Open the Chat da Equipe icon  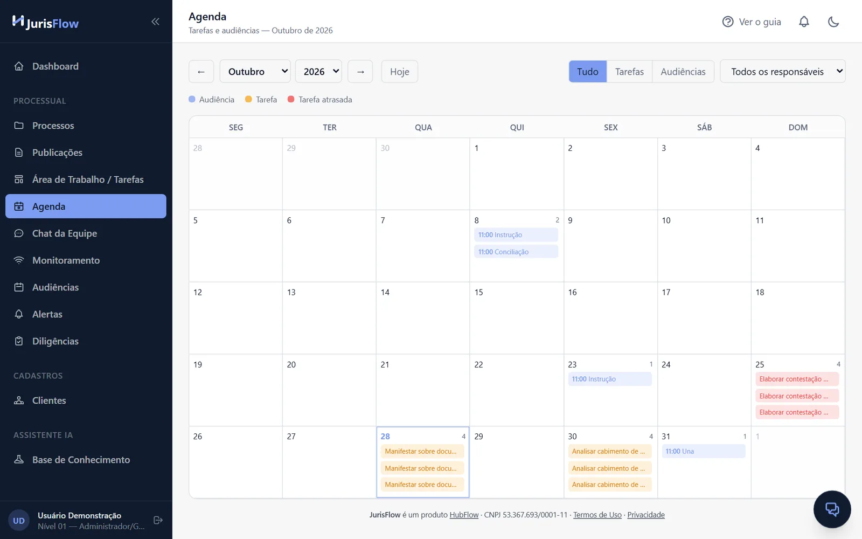click(x=19, y=233)
